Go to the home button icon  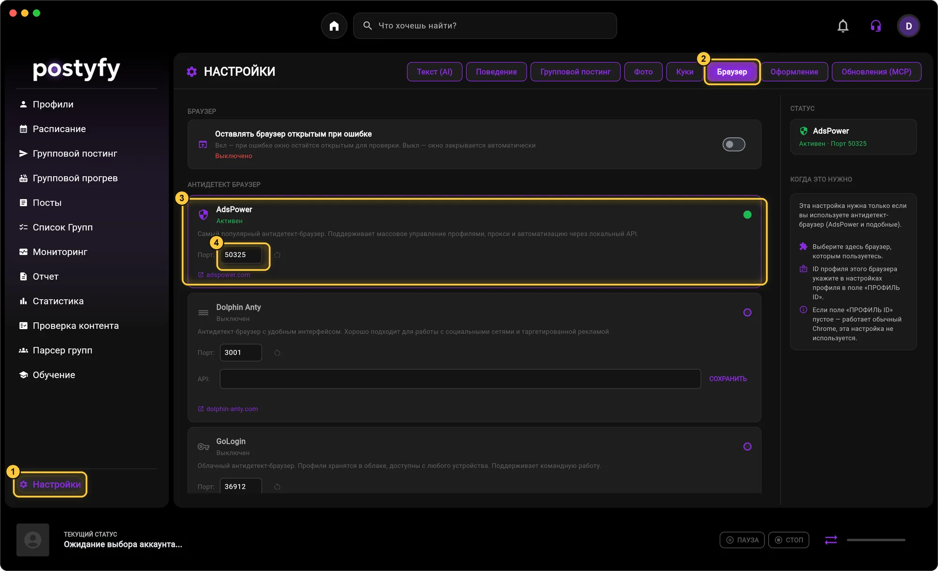334,26
